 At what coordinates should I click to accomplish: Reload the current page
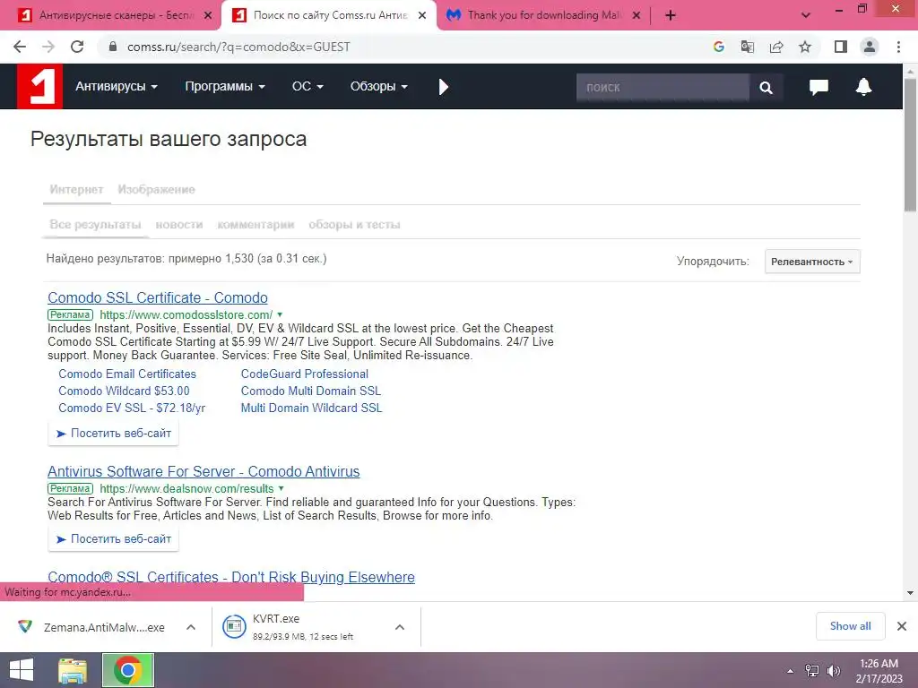pos(77,47)
